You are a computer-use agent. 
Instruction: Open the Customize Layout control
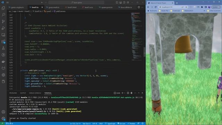click(128, 2)
